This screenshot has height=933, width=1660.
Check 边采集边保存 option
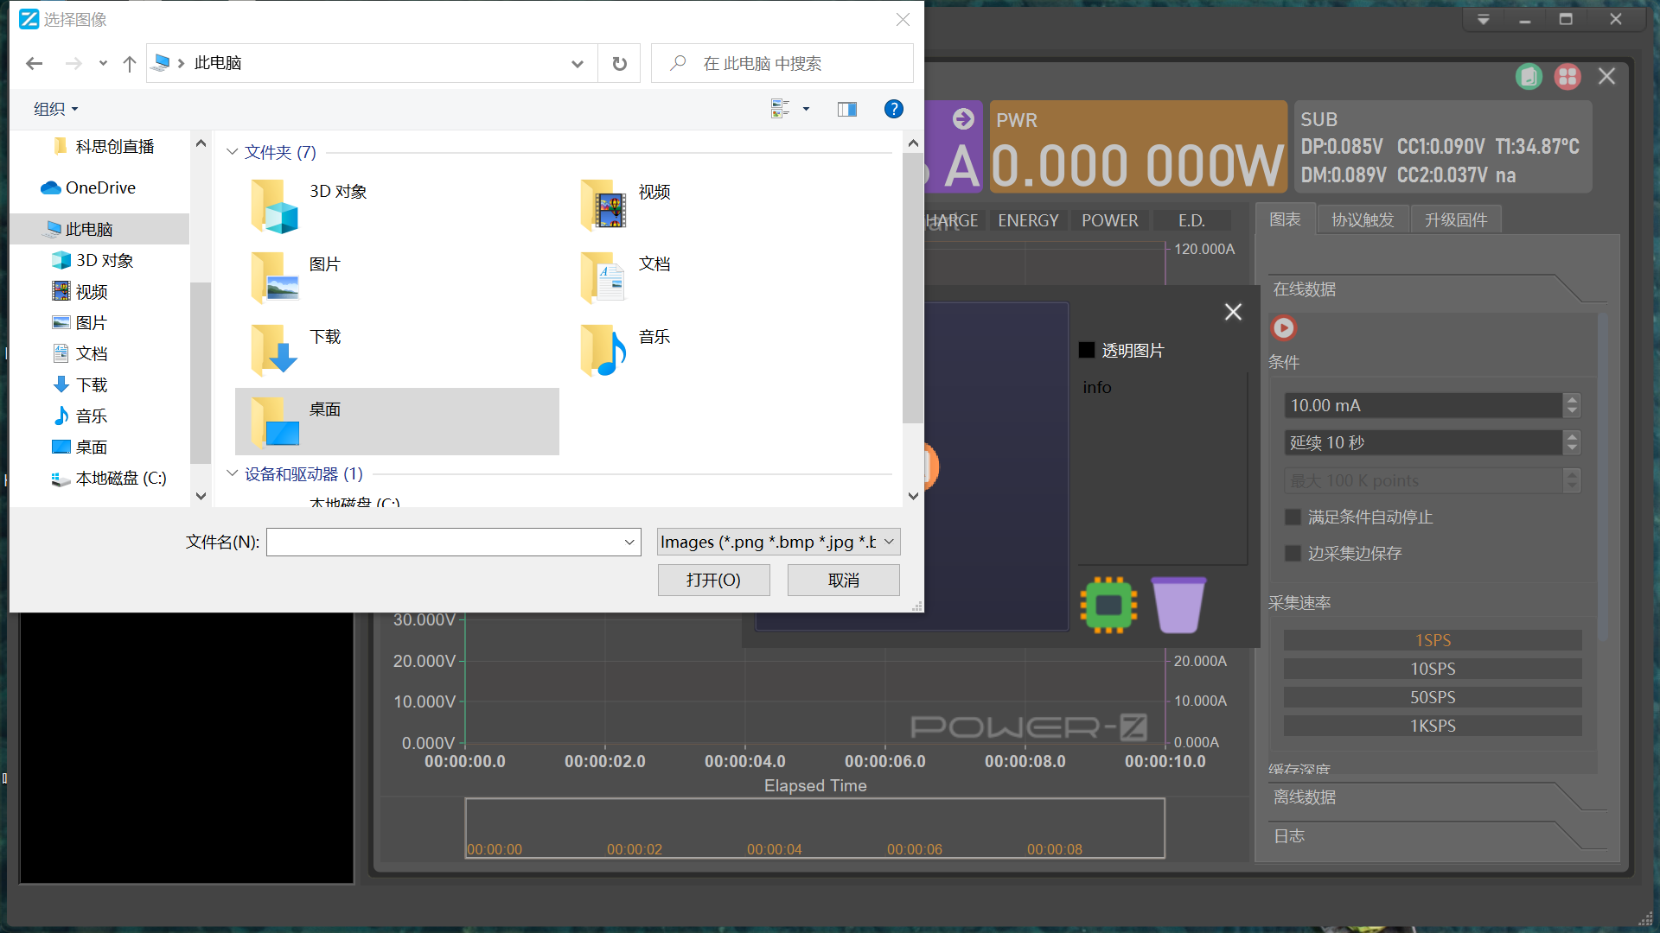[1293, 554]
